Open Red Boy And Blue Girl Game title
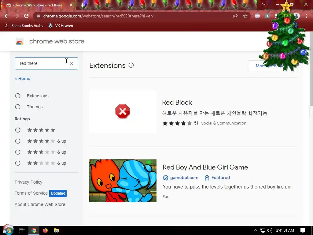Viewport: 313px width, 235px height. click(205, 167)
